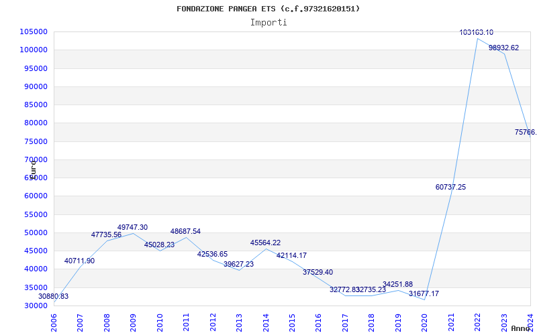Click the x-axis year 2018
This screenshot has width=537, height=335.
pyautogui.click(x=372, y=322)
